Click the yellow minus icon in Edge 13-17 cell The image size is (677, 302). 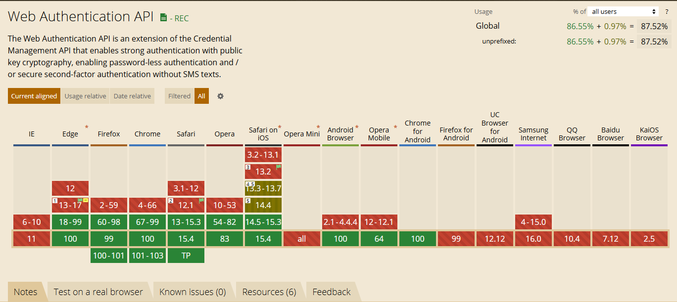pos(86,200)
